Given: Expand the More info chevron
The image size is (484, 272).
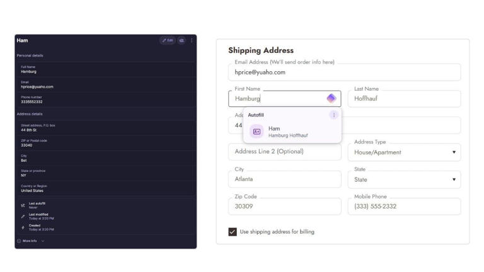Looking at the screenshot, I should (x=43, y=241).
